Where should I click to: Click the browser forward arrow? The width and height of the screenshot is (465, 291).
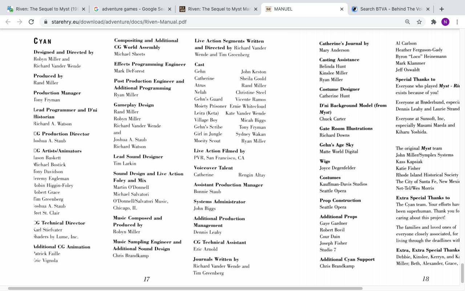pyautogui.click(x=20, y=22)
